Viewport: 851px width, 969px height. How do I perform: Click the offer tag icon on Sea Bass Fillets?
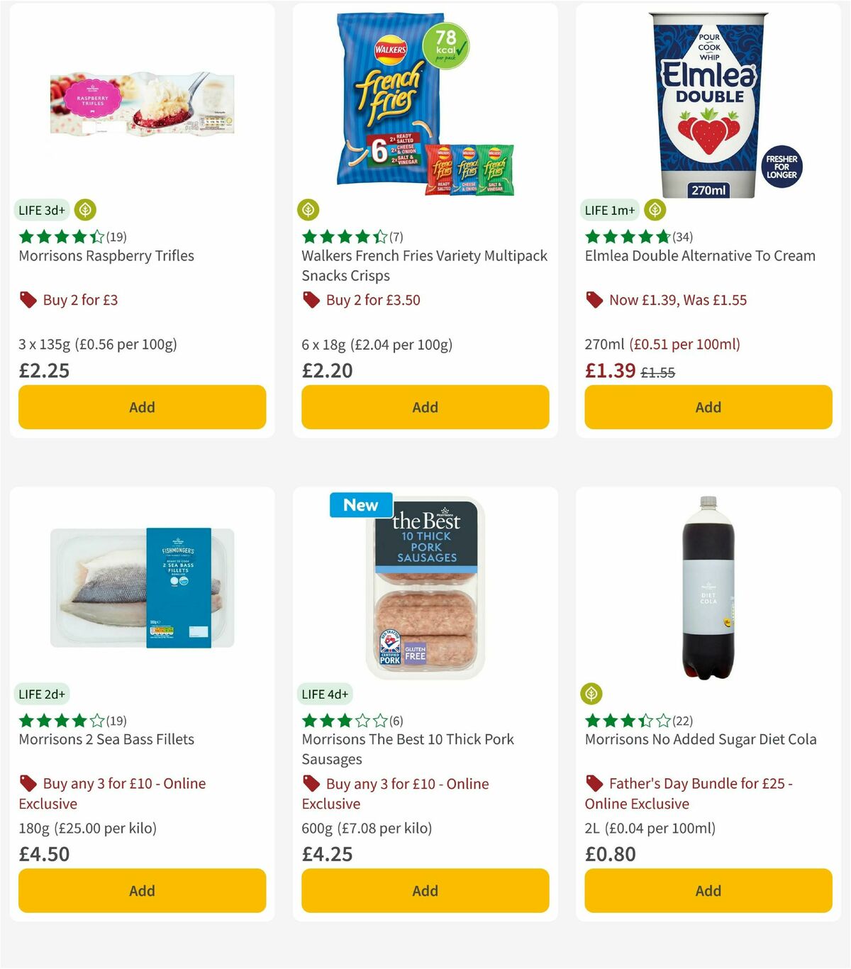[x=28, y=783]
